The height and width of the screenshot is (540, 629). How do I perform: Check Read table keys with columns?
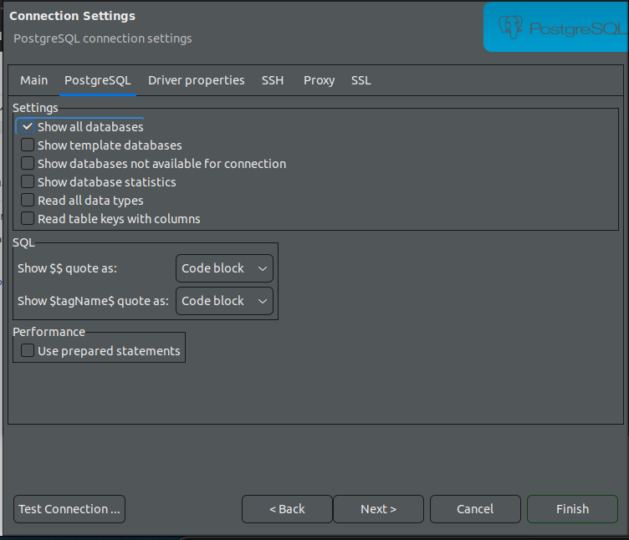click(x=28, y=219)
